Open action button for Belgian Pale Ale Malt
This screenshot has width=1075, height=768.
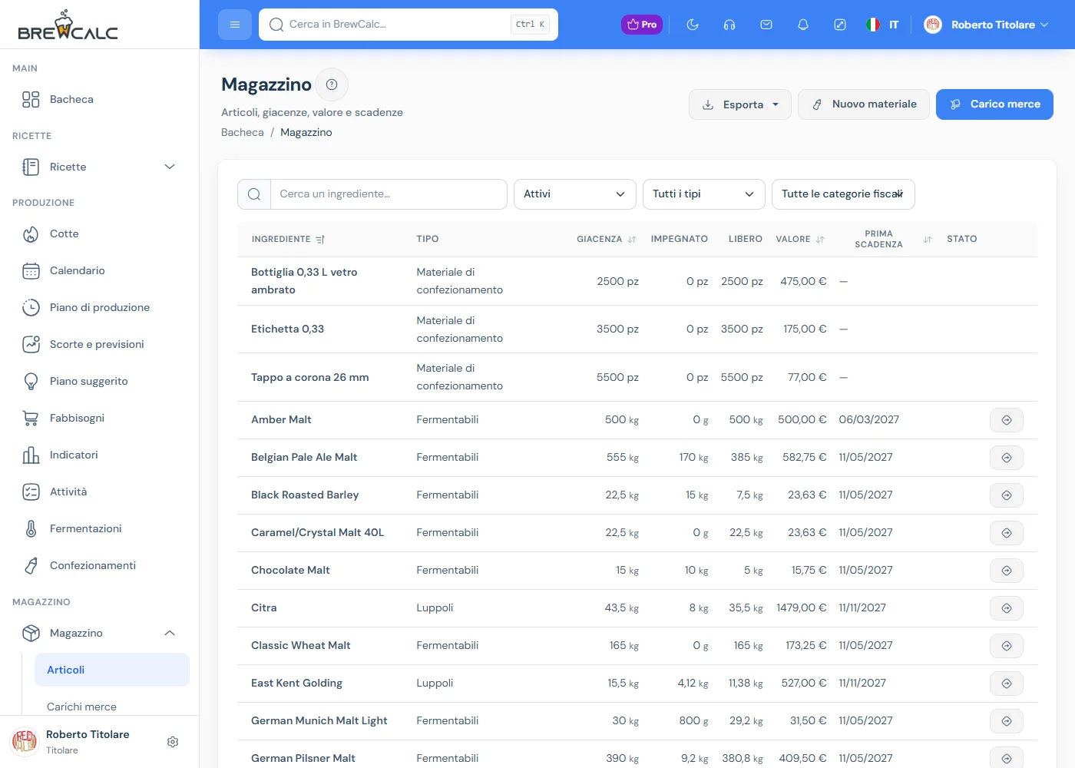[1007, 458]
